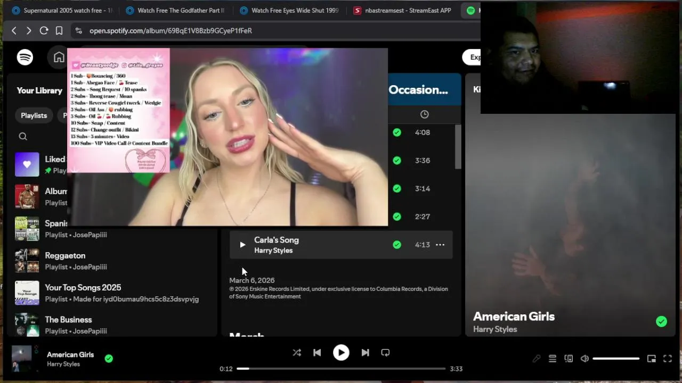Viewport: 682px width, 383px height.
Task: Click the Your Library header
Action: [39, 90]
